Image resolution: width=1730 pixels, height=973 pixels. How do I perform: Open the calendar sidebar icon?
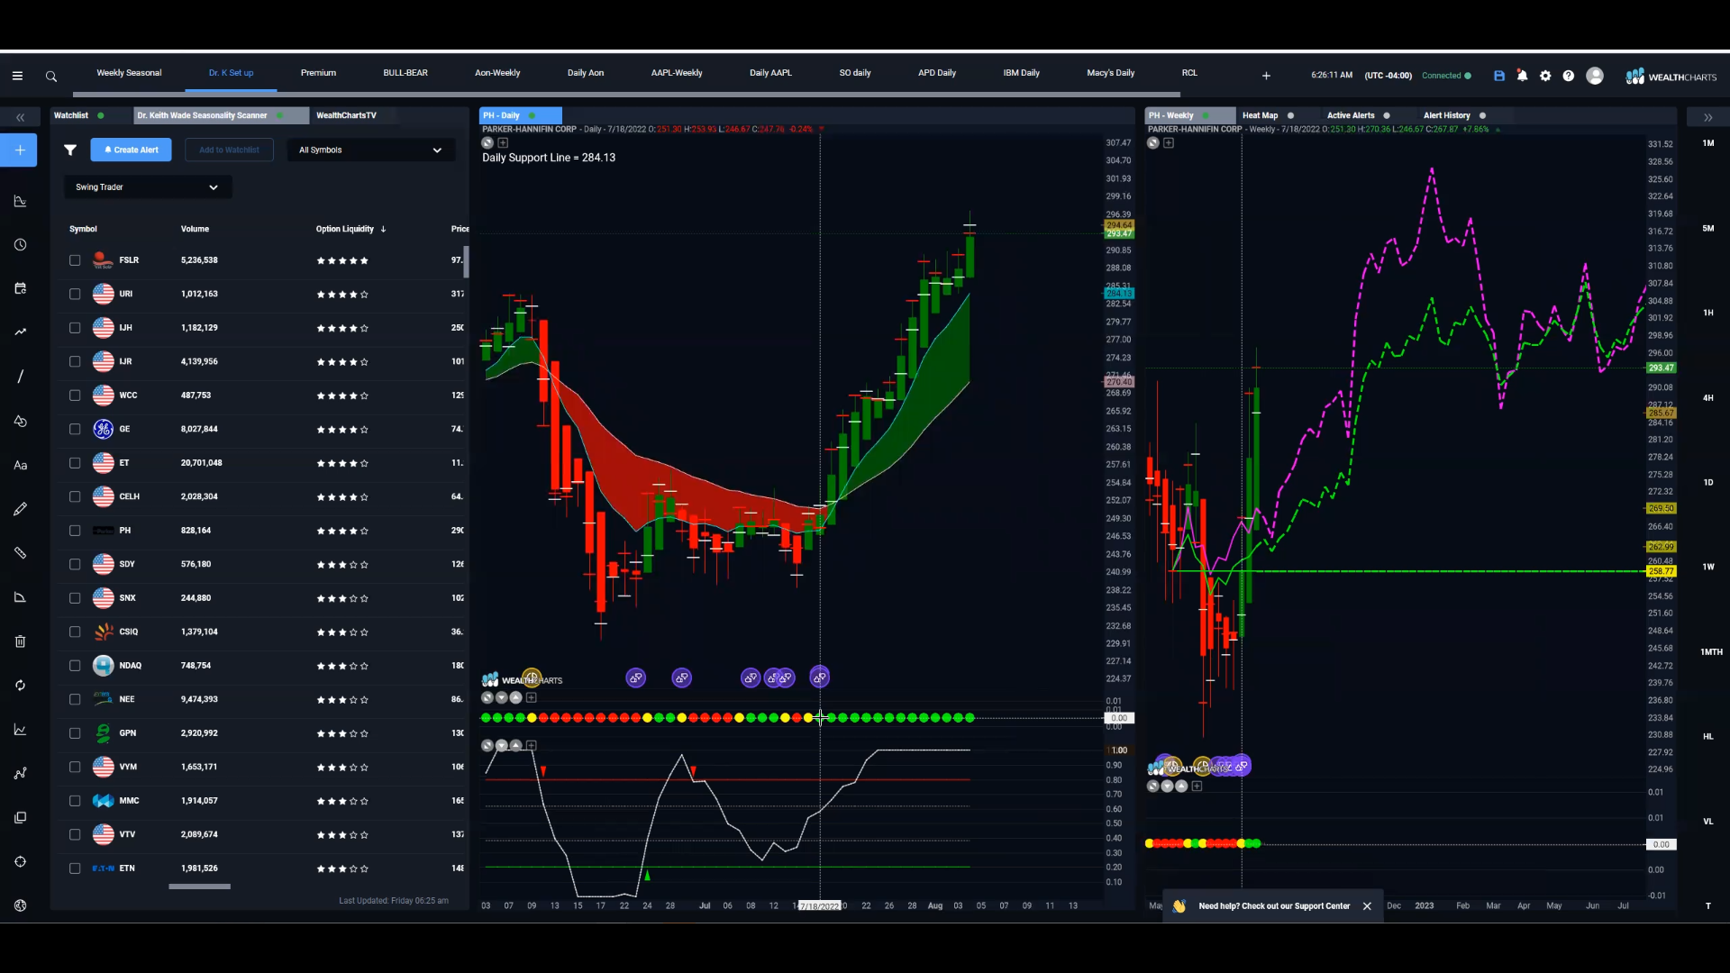point(20,288)
